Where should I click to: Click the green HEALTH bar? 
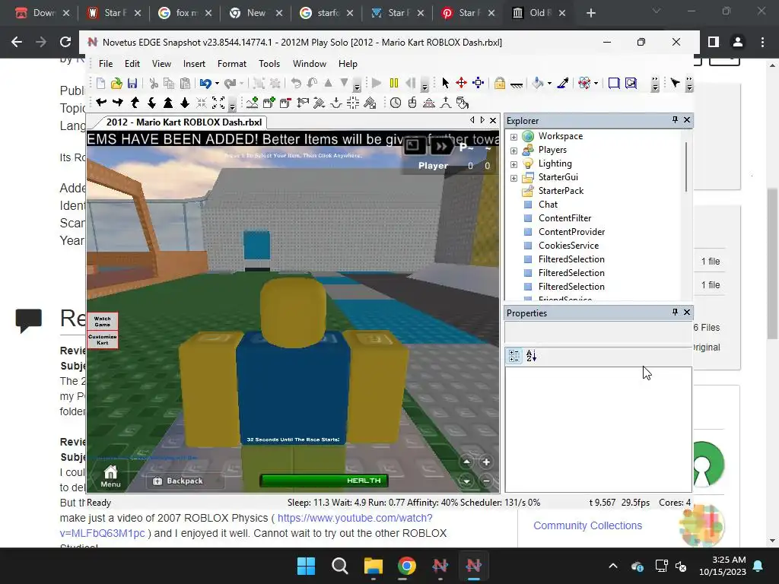pos(323,481)
